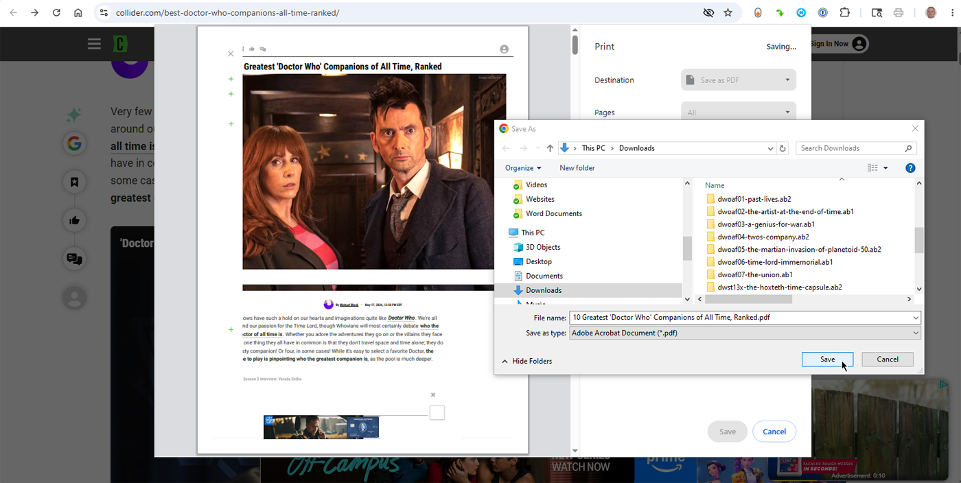This screenshot has width=961, height=483.
Task: Cancel the Save As dialog
Action: (888, 360)
